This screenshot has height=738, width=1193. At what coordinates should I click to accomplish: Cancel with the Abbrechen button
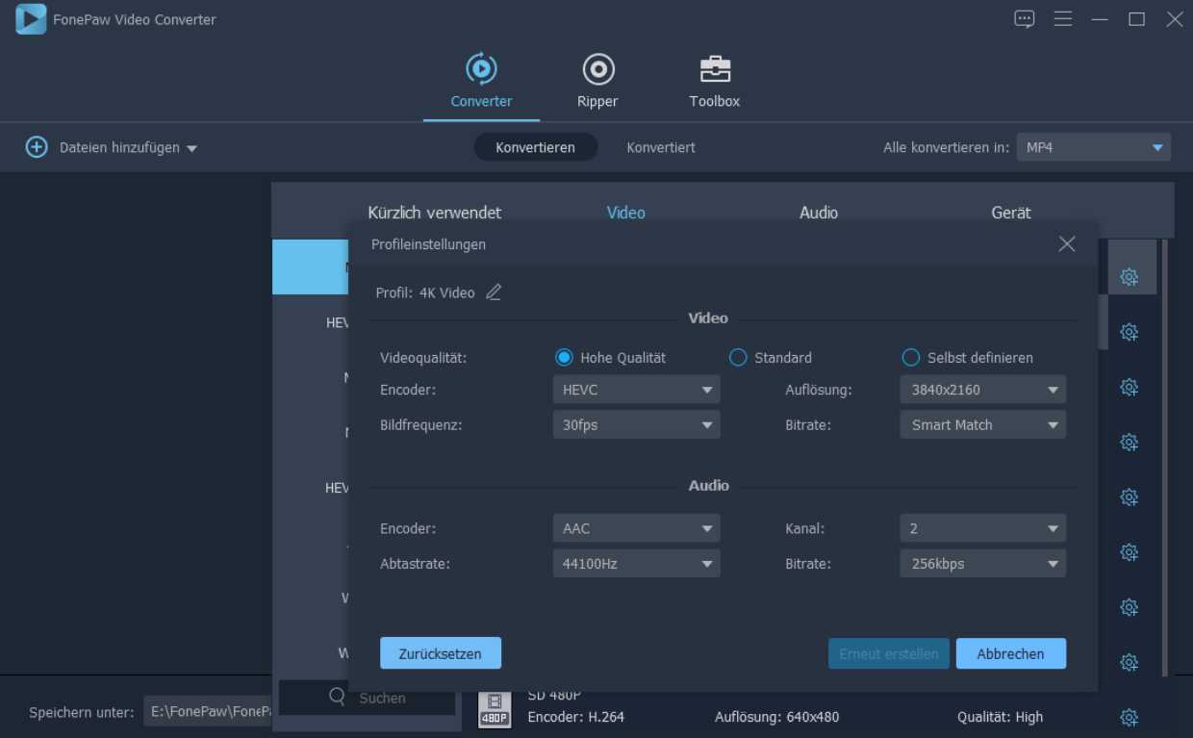[x=1011, y=653]
